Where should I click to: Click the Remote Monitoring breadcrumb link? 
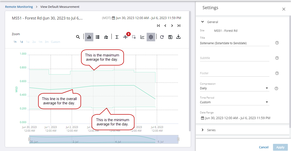[x=19, y=7]
